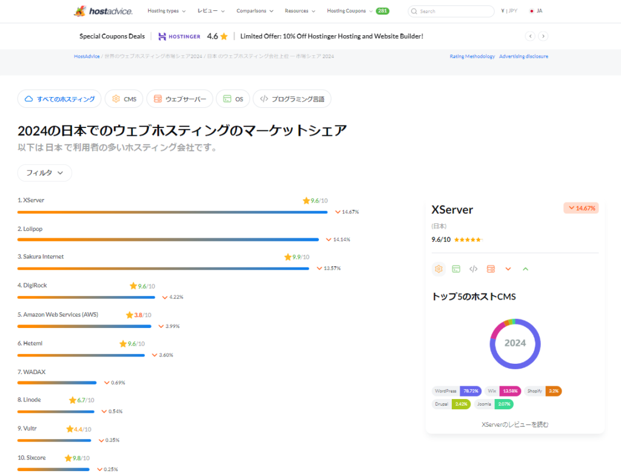Select the すべてのホスティング tab

pos(59,99)
